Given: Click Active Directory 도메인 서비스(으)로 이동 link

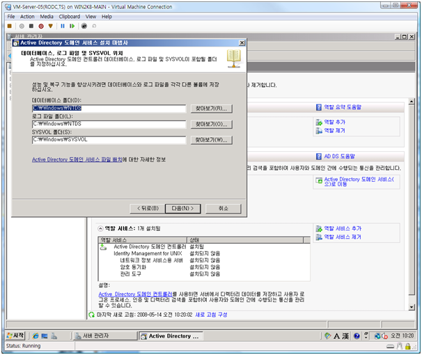Looking at the screenshot, I should coord(359,182).
